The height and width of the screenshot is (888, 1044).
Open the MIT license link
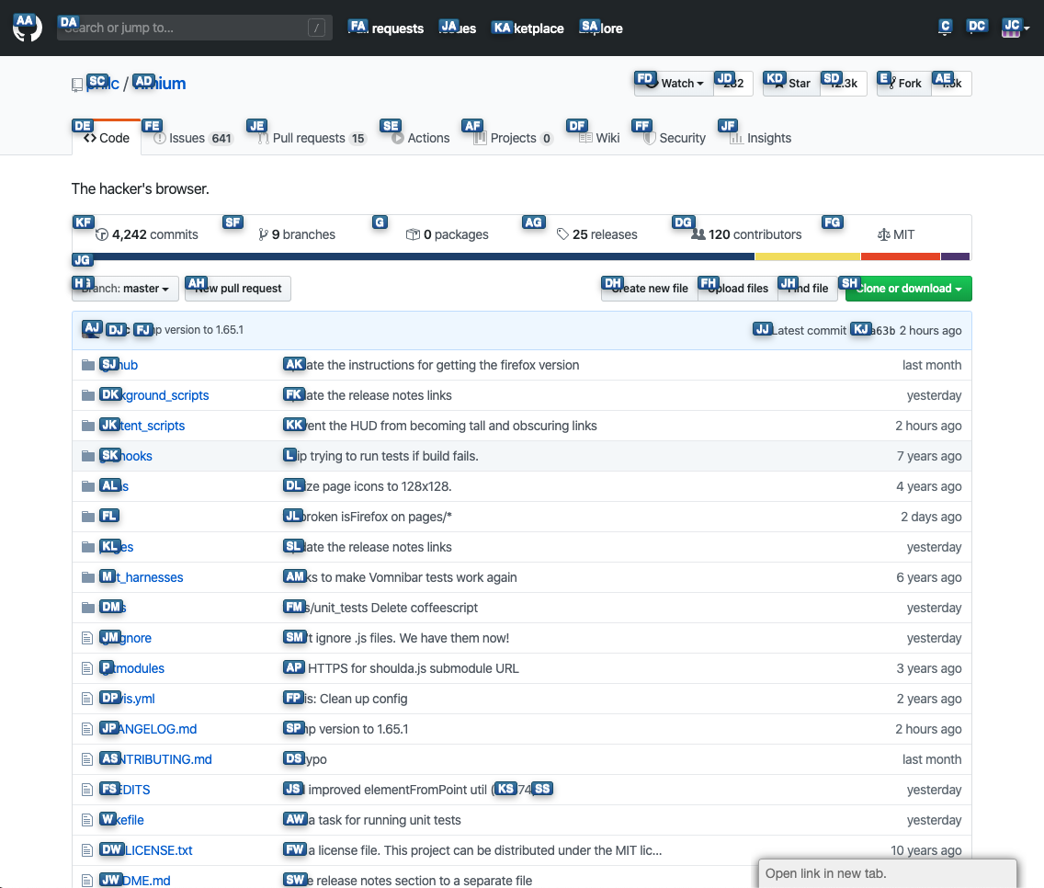coord(896,234)
